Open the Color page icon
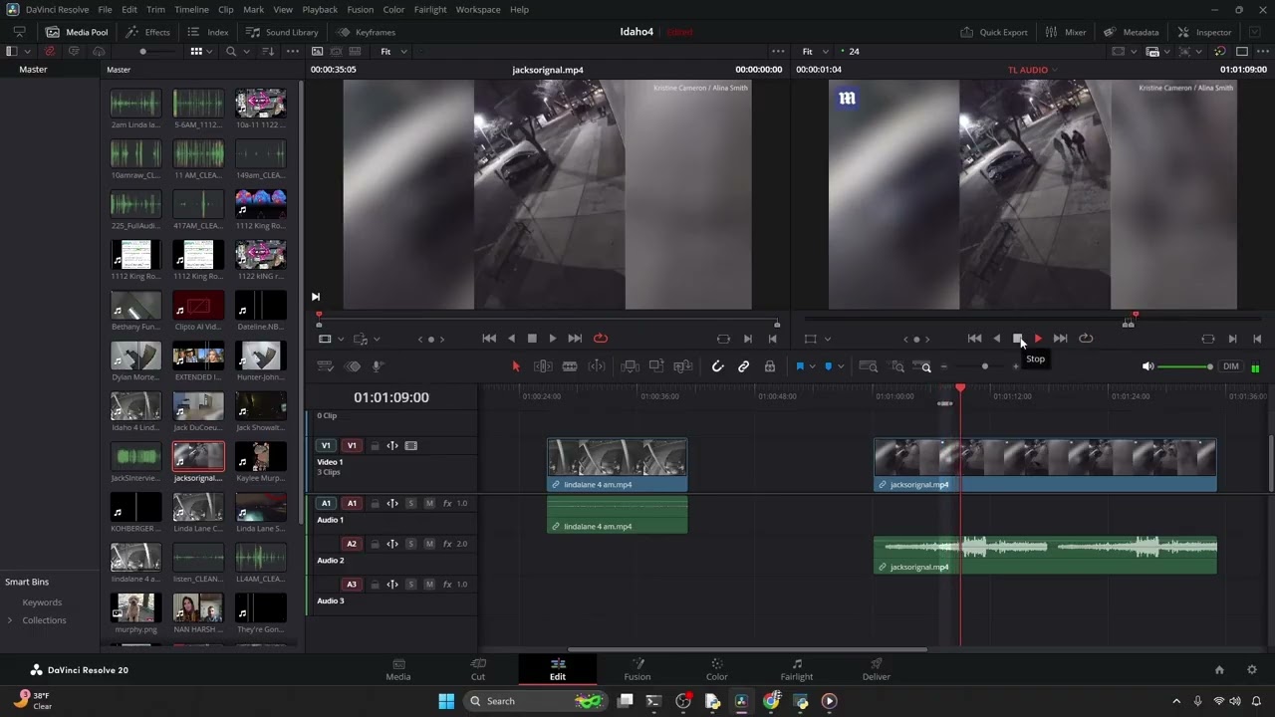The image size is (1275, 717). [716, 669]
